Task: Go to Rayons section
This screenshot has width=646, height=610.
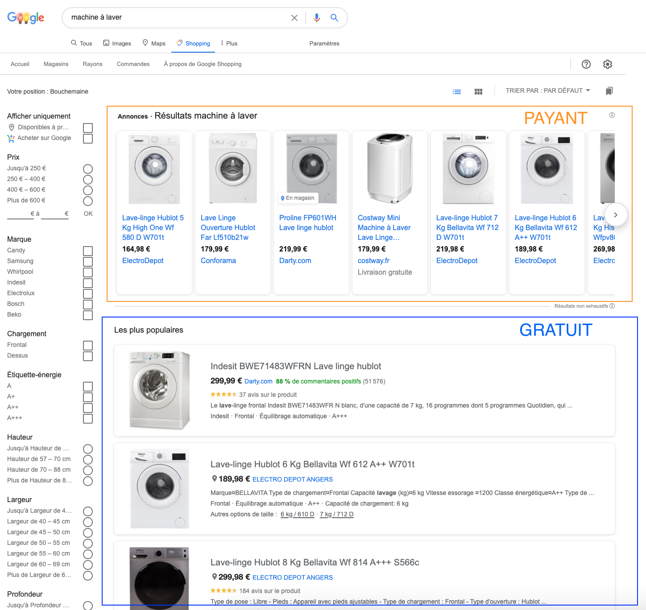Action: [x=92, y=64]
